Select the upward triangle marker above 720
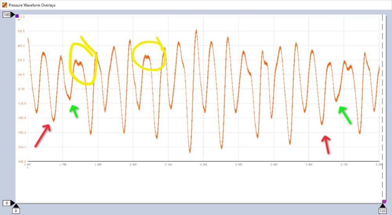This screenshot has width=392, height=215. tap(382, 206)
